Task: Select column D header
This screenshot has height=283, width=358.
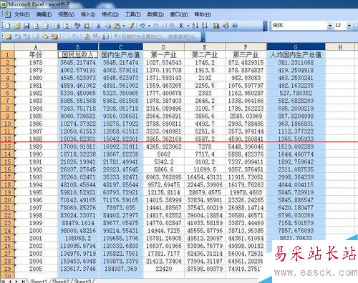Action: click(164, 46)
